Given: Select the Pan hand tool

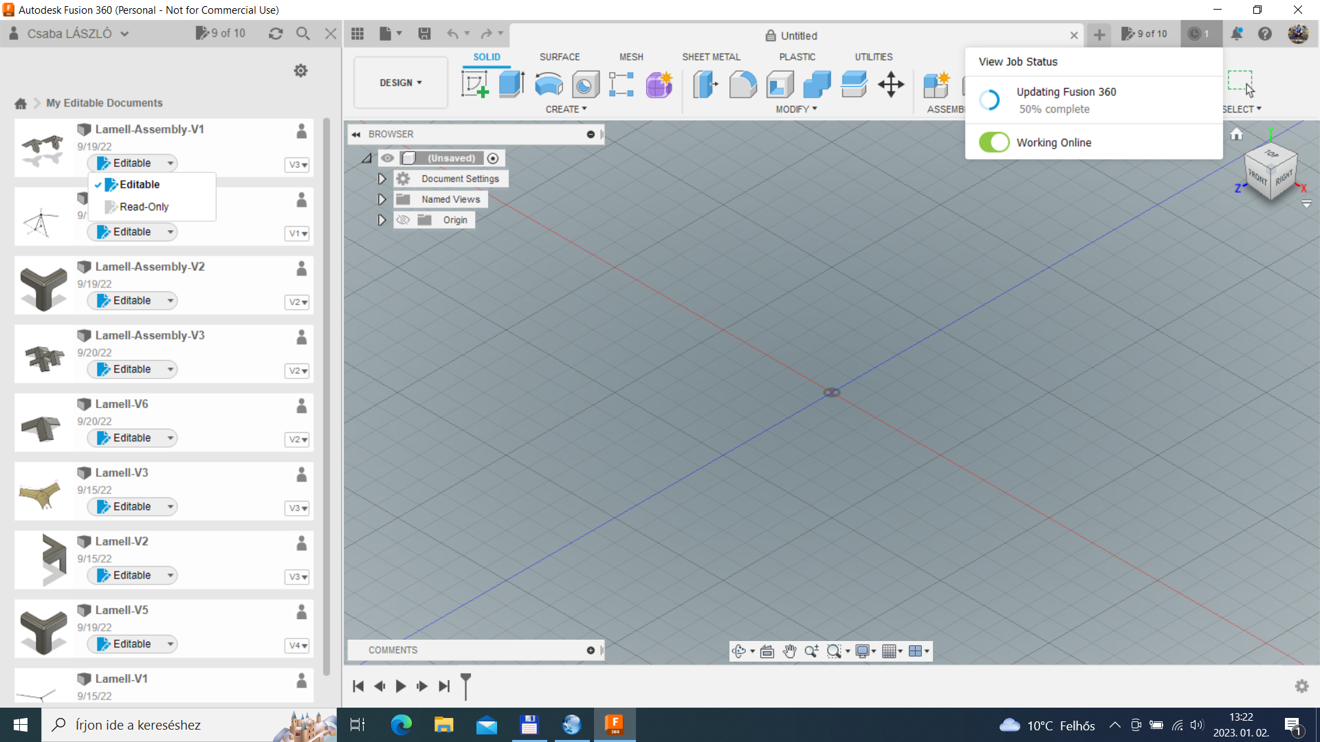Looking at the screenshot, I should 789,651.
